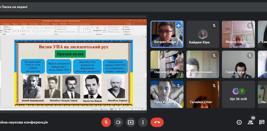Toggle the camera on or off
The image size is (267, 131).
(118, 122)
